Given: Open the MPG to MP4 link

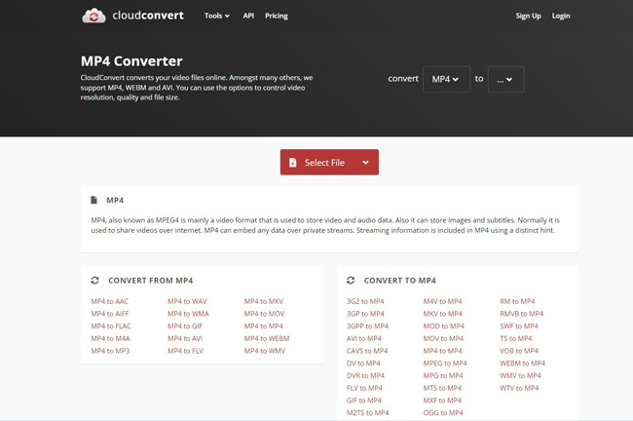Looking at the screenshot, I should [x=443, y=376].
